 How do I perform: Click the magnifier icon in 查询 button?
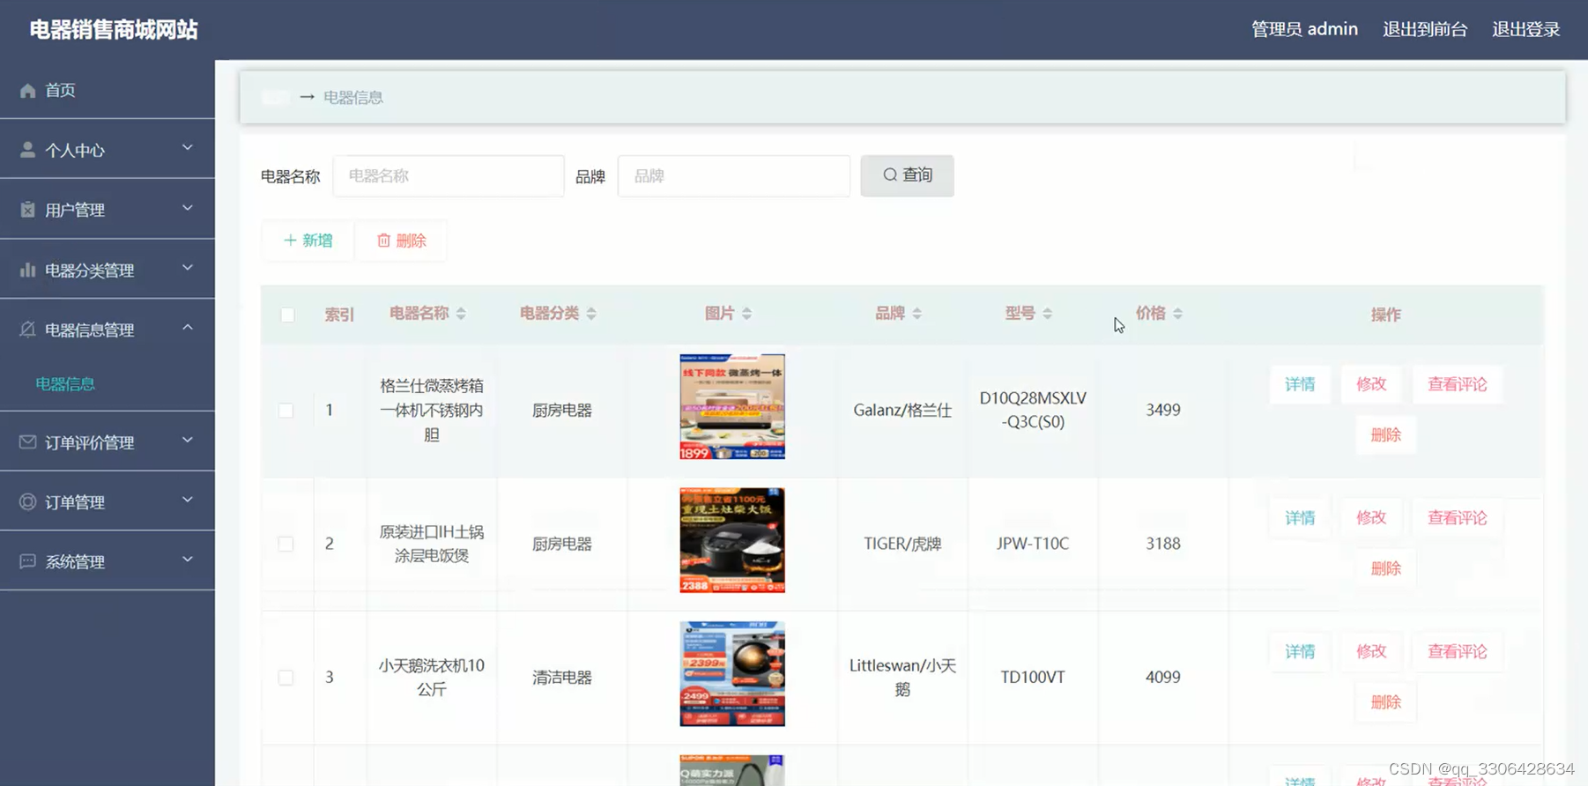pos(890,174)
